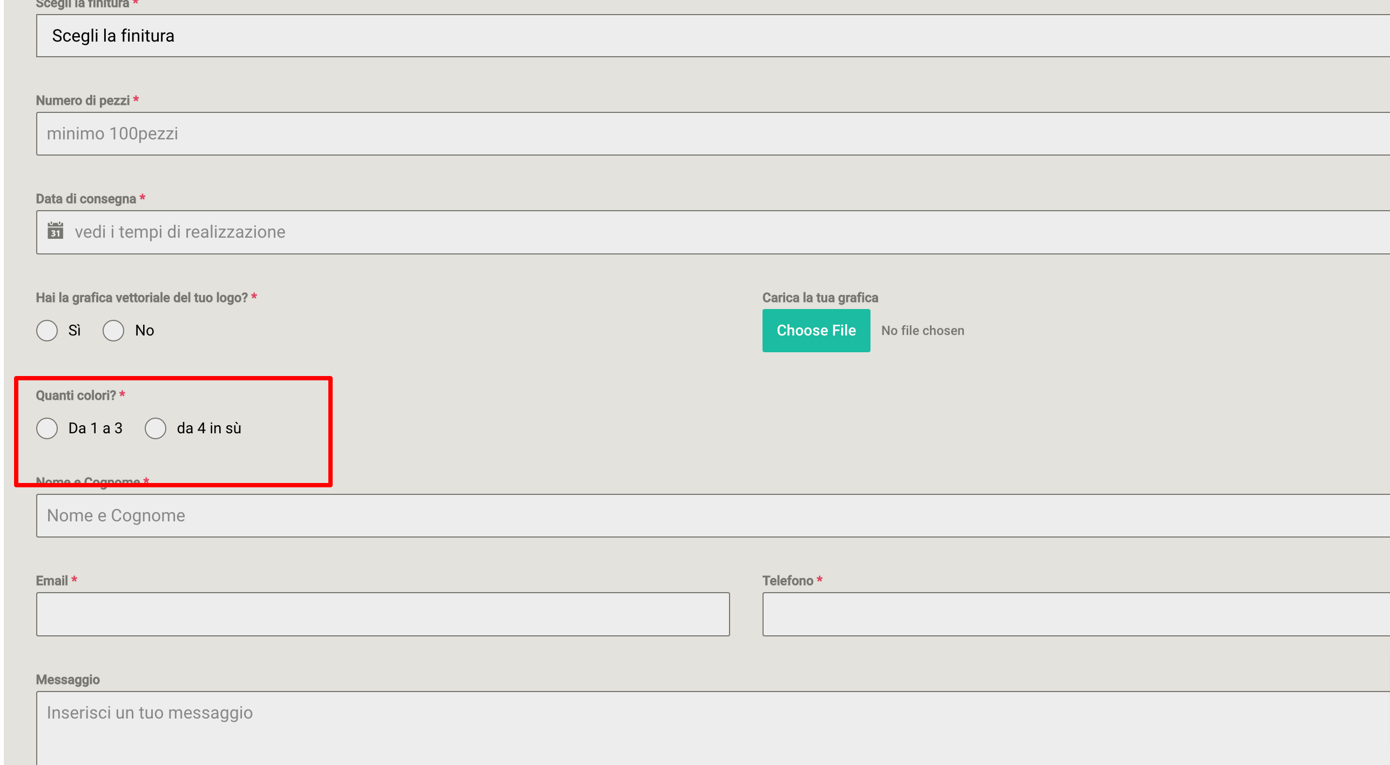Select the No radio button for vector logo
The image size is (1390, 765).
(113, 330)
